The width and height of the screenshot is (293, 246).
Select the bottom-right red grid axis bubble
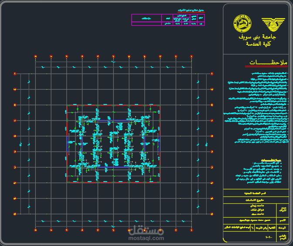pos(191,230)
